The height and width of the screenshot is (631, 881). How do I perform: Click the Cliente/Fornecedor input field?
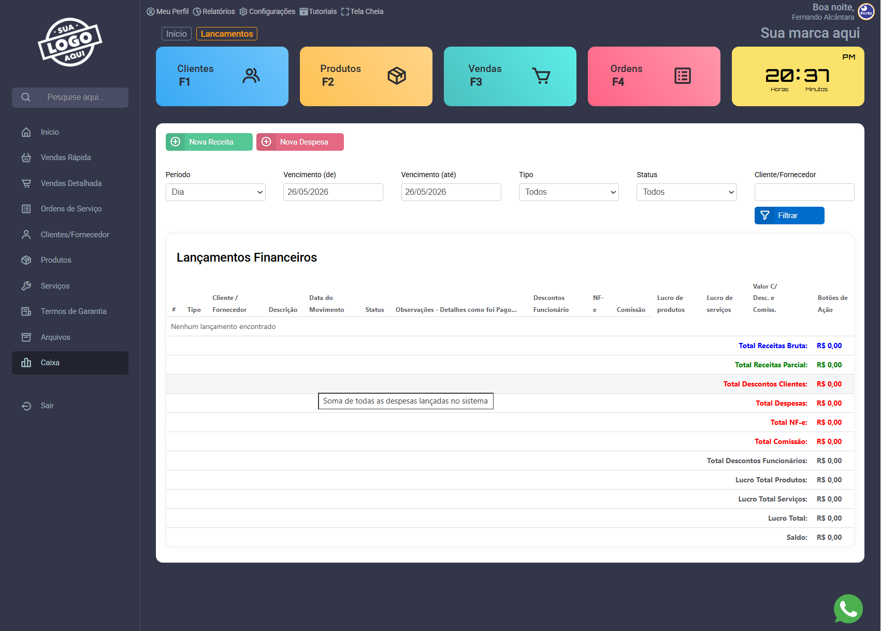pos(804,192)
